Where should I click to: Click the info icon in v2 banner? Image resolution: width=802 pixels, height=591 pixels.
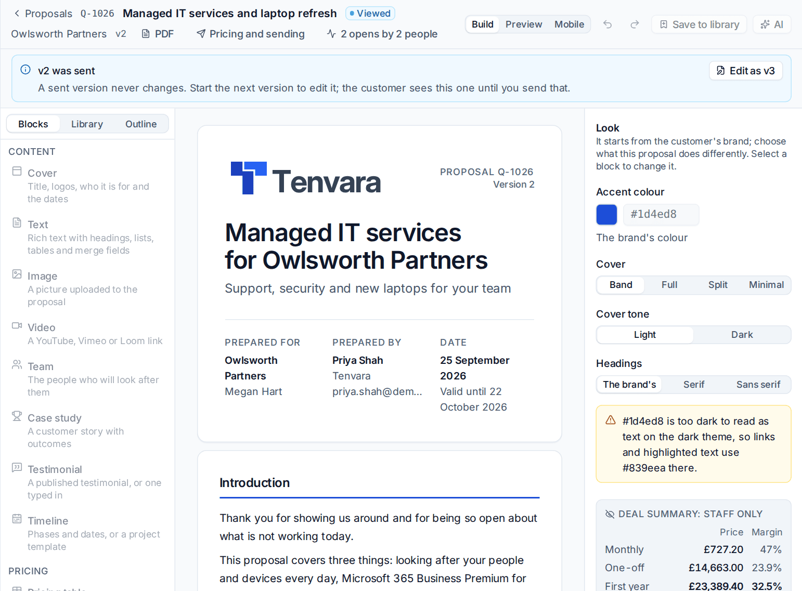pyautogui.click(x=25, y=70)
